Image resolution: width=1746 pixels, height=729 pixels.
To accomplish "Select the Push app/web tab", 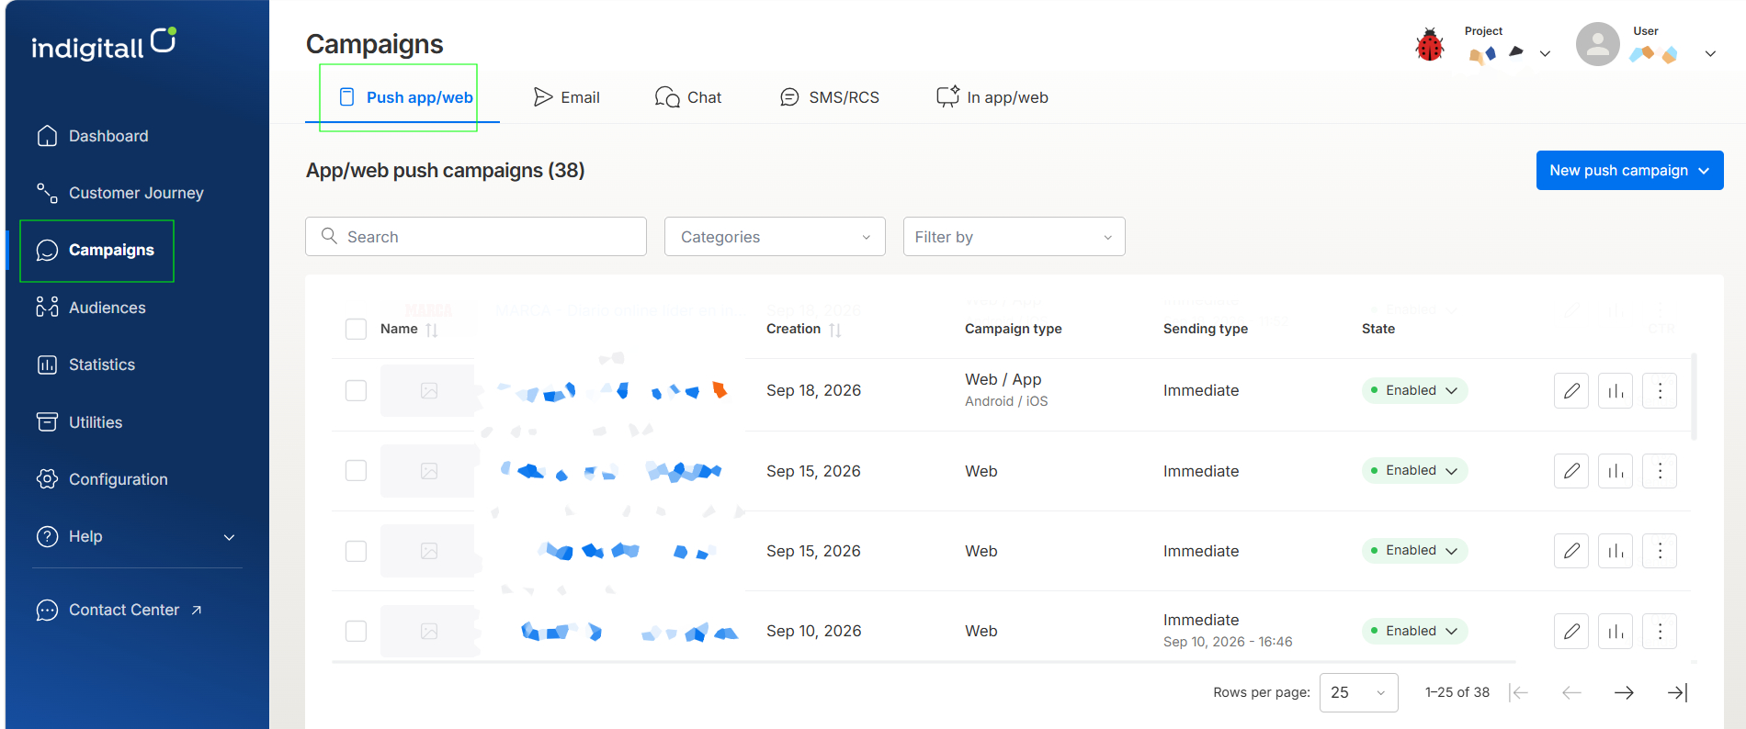I will click(405, 97).
